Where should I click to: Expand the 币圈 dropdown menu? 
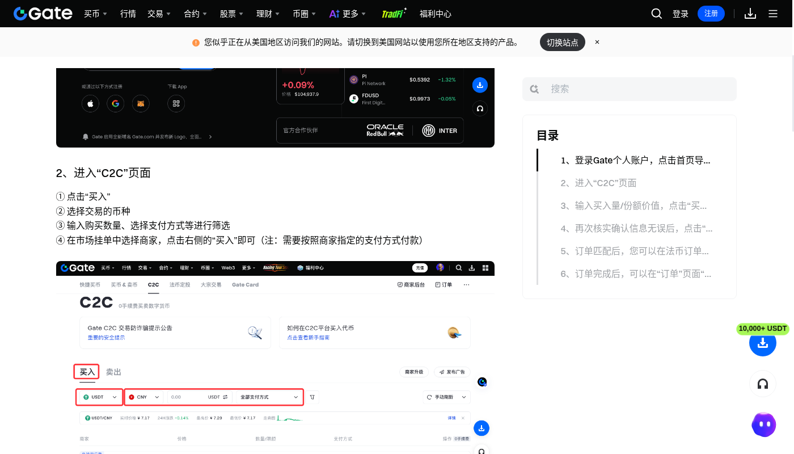[x=305, y=14]
